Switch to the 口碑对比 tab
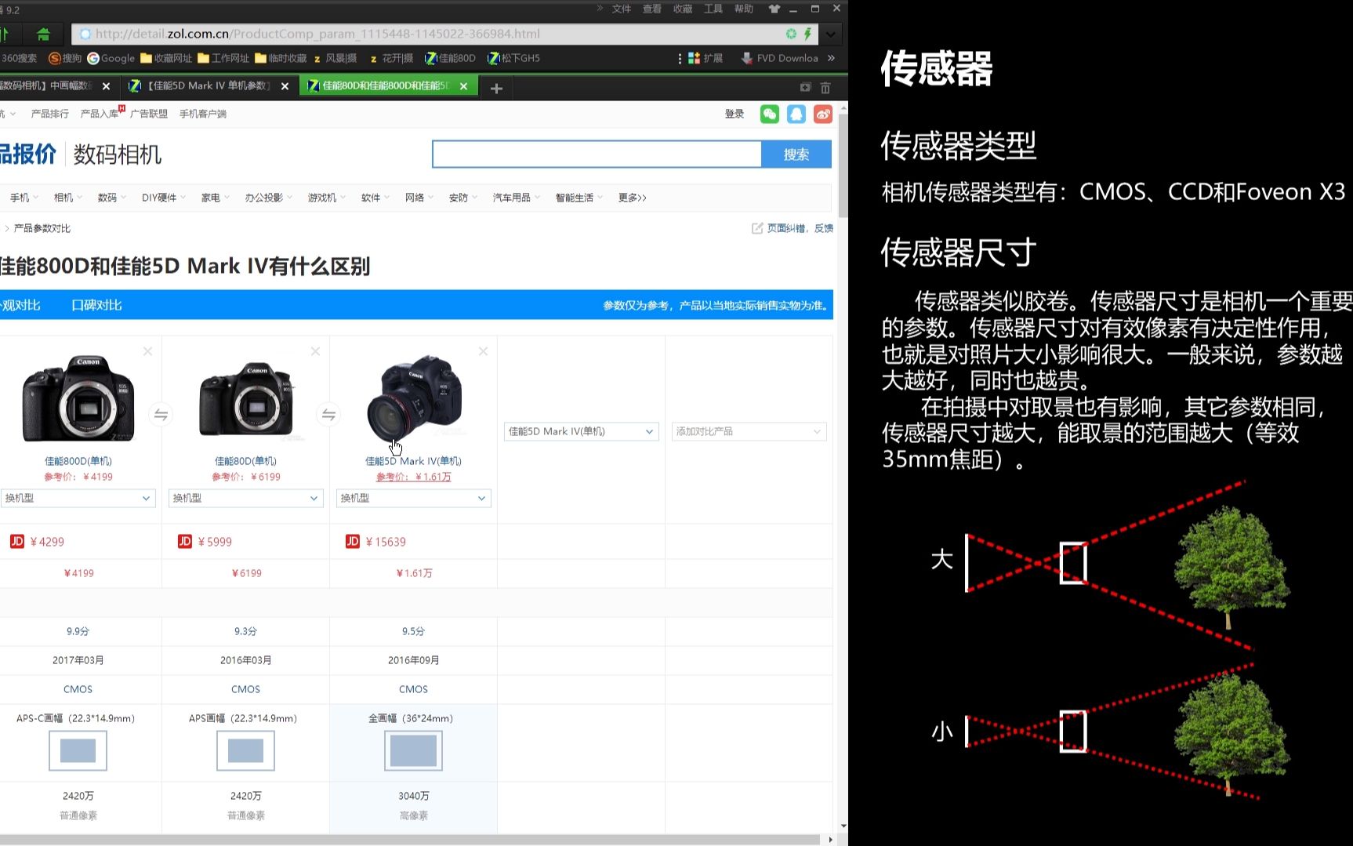Viewport: 1353px width, 846px height. (x=96, y=305)
